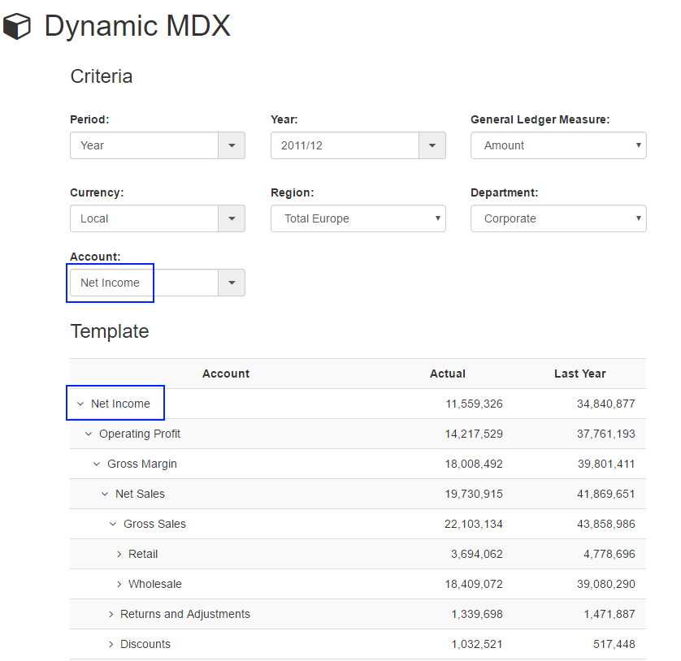Open the Currency dropdown arrow
This screenshot has height=661, width=681.
[232, 218]
